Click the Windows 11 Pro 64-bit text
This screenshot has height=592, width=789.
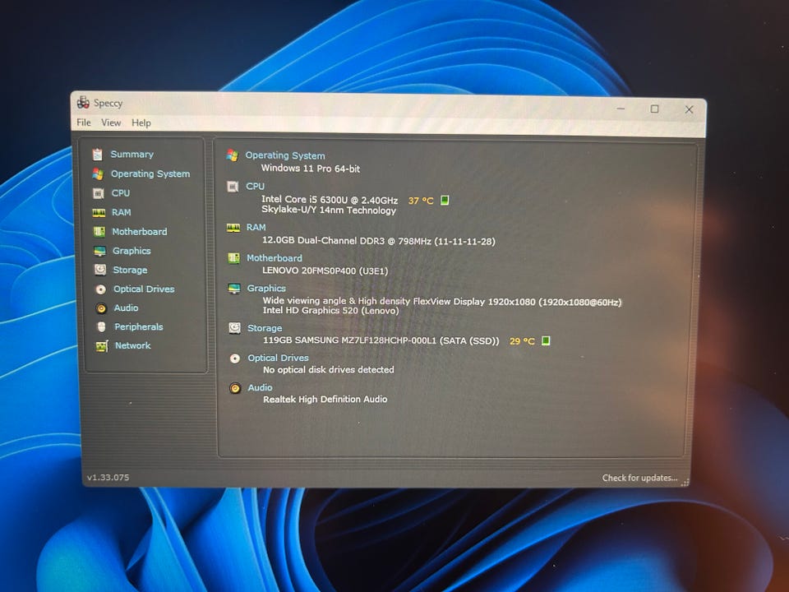[x=311, y=168]
